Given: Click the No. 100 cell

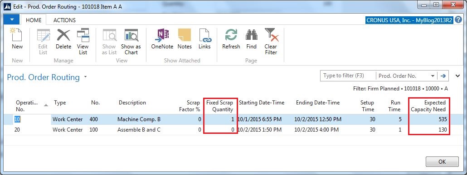Looking at the screenshot, I should pyautogui.click(x=93, y=129).
